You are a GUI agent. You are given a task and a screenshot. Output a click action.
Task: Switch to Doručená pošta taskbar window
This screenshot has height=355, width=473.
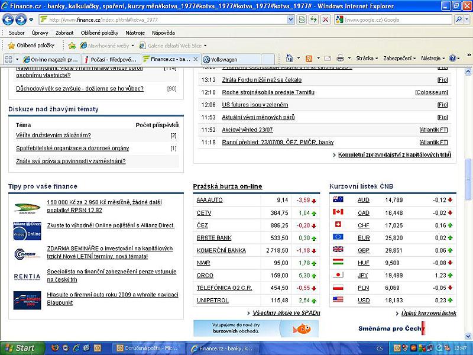[x=147, y=348]
